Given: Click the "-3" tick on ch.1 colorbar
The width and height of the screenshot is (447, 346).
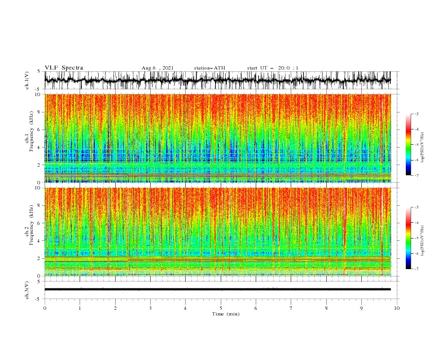Looking at the screenshot, I should [x=417, y=114].
